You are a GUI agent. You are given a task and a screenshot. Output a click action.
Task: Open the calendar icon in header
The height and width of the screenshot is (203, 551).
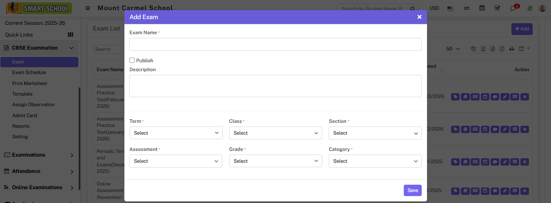pos(482,8)
